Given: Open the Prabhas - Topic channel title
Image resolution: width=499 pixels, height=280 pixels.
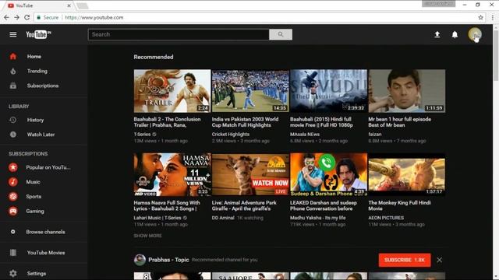Looking at the screenshot, I should tap(168, 260).
